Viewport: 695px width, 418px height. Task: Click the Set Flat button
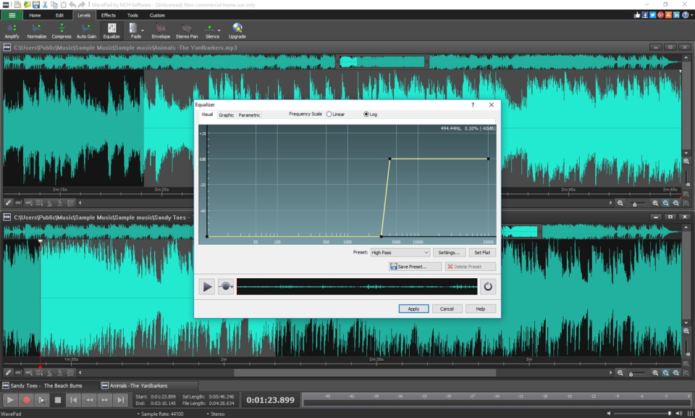(x=482, y=253)
